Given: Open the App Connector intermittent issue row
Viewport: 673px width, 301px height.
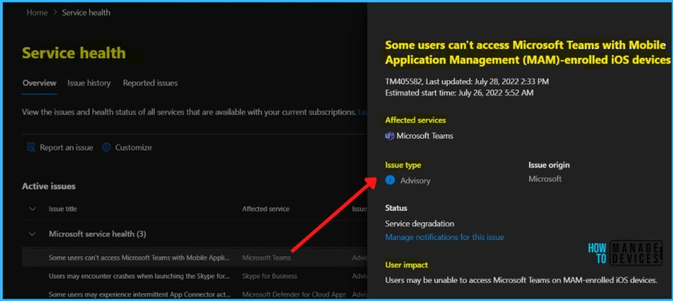Looking at the screenshot, I should click(195, 294).
